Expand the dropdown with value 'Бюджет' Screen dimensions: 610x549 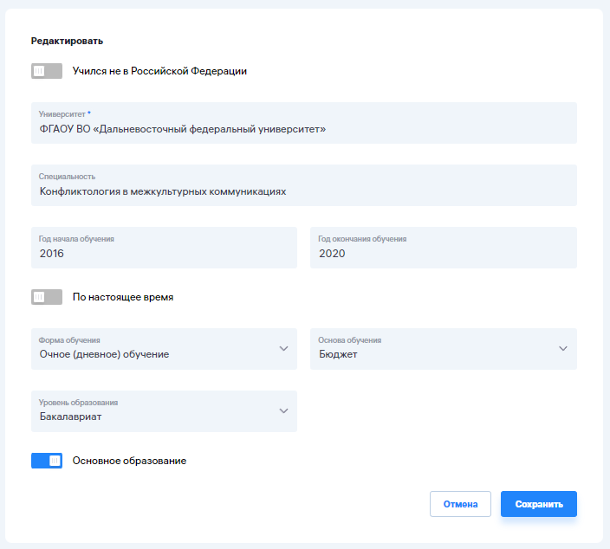coord(433,349)
